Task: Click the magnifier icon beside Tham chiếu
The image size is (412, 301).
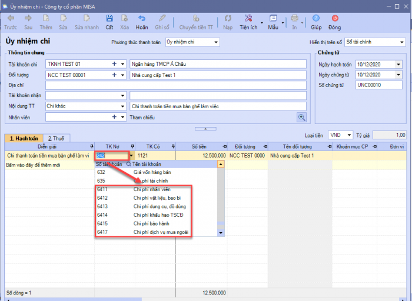Action: (301, 117)
